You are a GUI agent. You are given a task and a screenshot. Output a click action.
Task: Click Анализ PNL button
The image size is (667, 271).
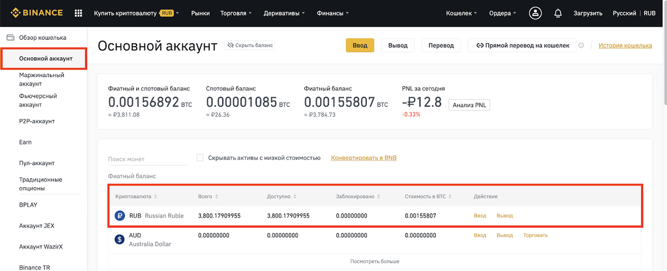coord(469,105)
